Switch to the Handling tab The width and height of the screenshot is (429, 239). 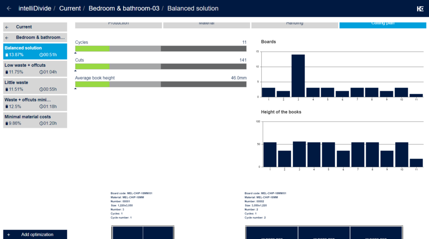(294, 25)
